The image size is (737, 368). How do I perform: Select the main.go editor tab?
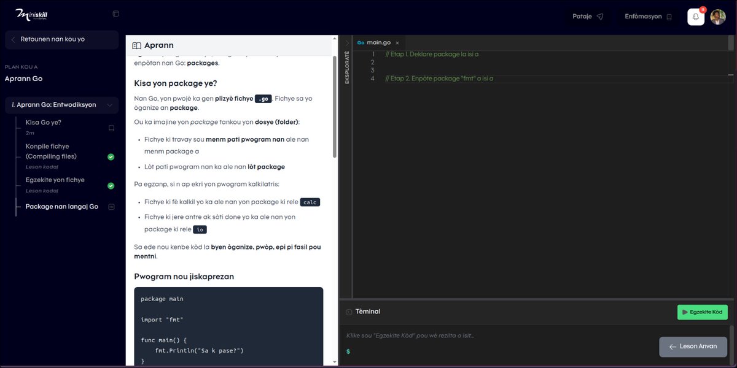coord(380,42)
